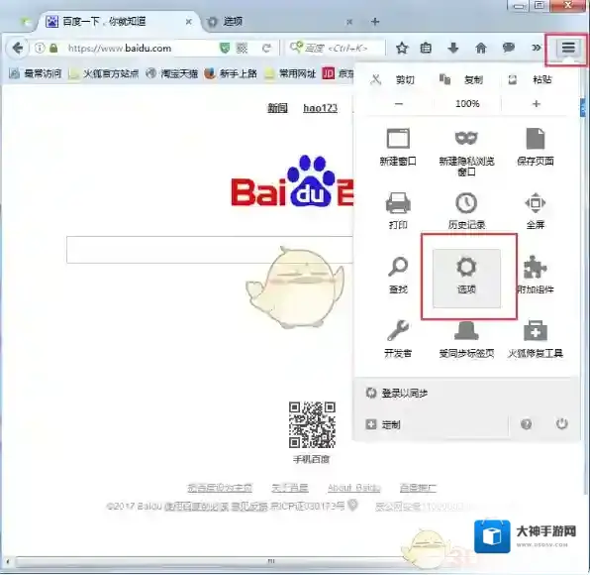Select 打印 print icon
The height and width of the screenshot is (575, 590).
point(398,210)
